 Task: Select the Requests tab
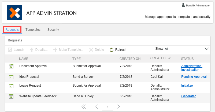click(12, 30)
